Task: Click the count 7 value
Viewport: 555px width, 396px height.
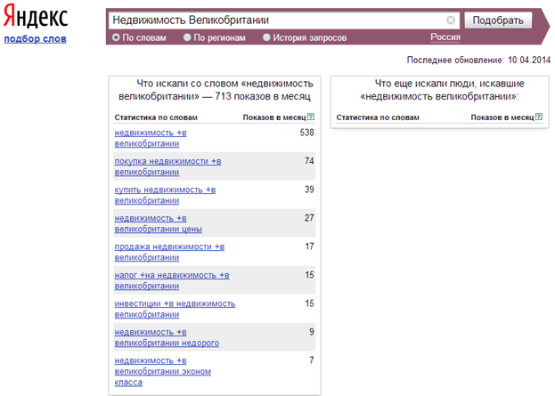Action: click(x=312, y=360)
